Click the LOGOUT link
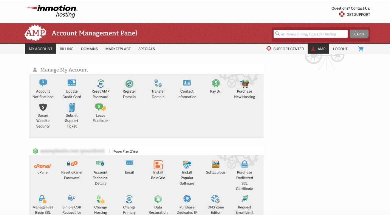Viewport: 390px width, 215px height. pyautogui.click(x=340, y=49)
